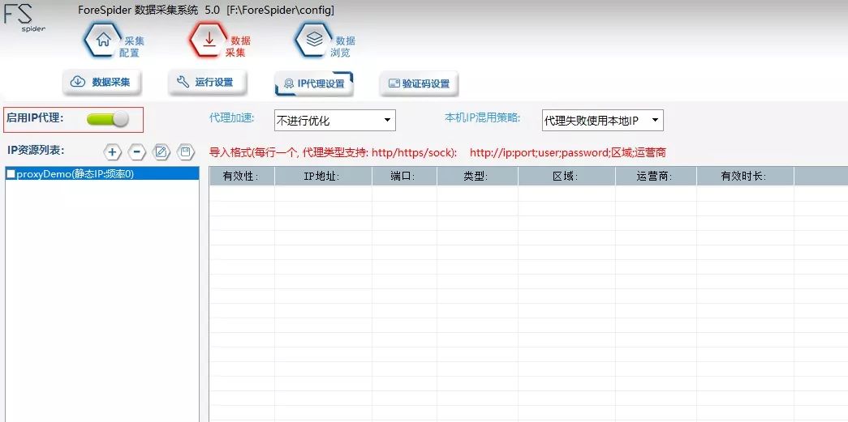Screen dimensions: 848x422
Task: Switch to the 数据采集 sub-tab button
Action: point(101,83)
